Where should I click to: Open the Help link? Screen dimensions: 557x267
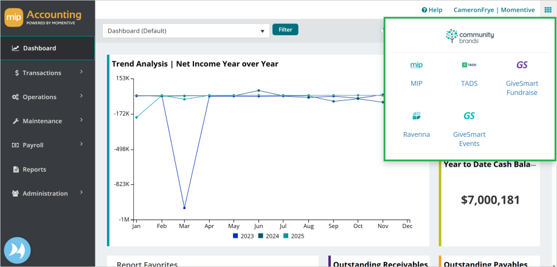(x=432, y=10)
